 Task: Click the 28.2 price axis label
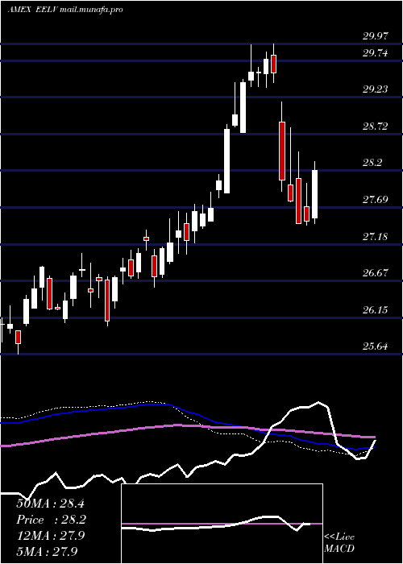click(x=372, y=163)
